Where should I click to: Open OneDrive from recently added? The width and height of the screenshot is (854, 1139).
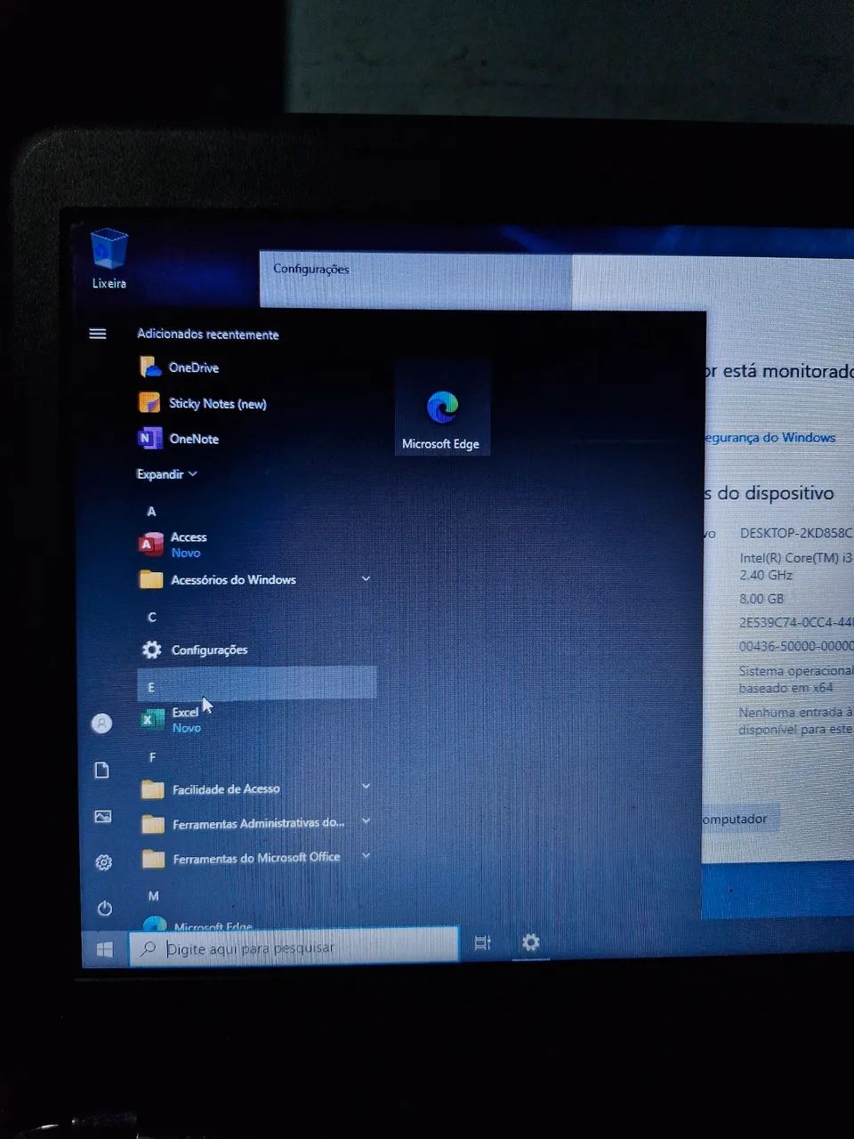click(x=179, y=367)
